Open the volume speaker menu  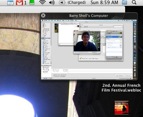52,3
